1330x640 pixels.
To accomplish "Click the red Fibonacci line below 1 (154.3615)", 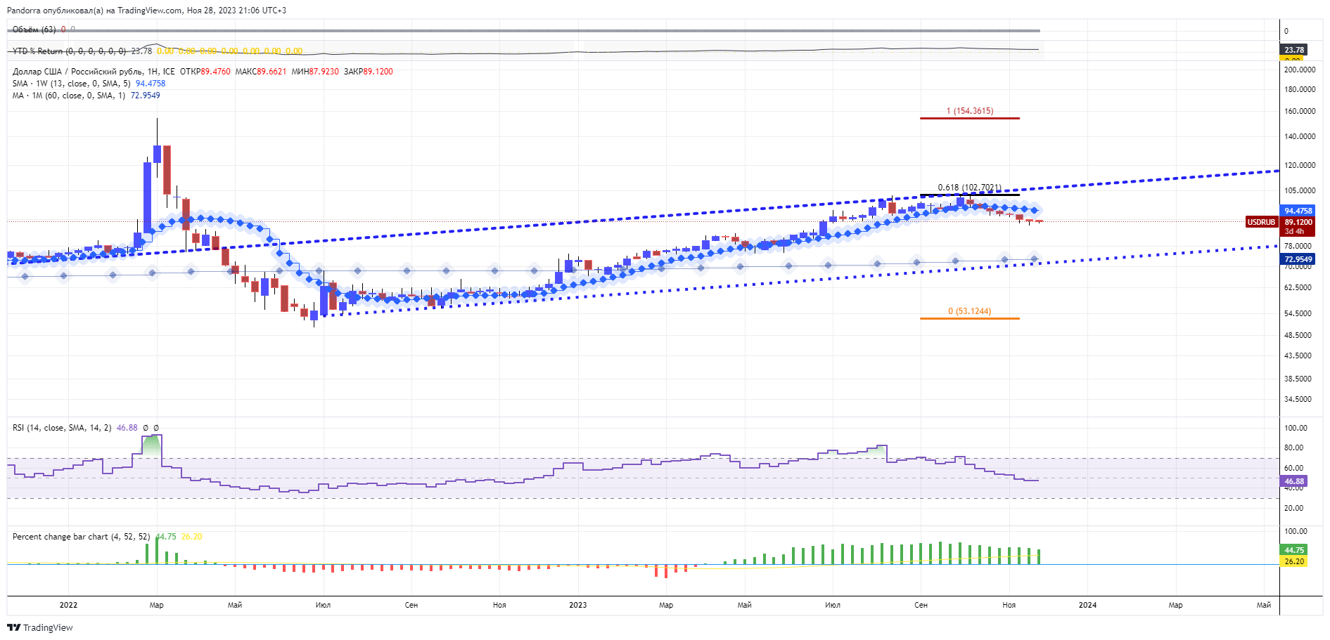I will click(970, 118).
